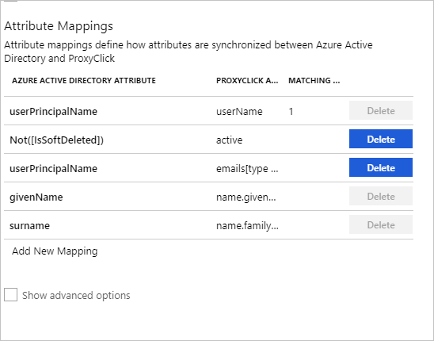Select the active ProxyClick attribute cell
Image resolution: width=434 pixels, height=341 pixels.
229,140
